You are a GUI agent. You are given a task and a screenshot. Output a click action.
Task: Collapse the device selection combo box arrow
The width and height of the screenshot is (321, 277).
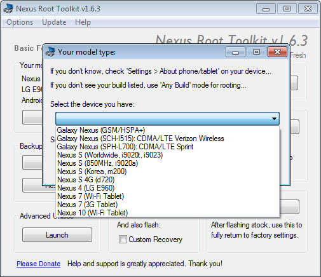(x=274, y=119)
